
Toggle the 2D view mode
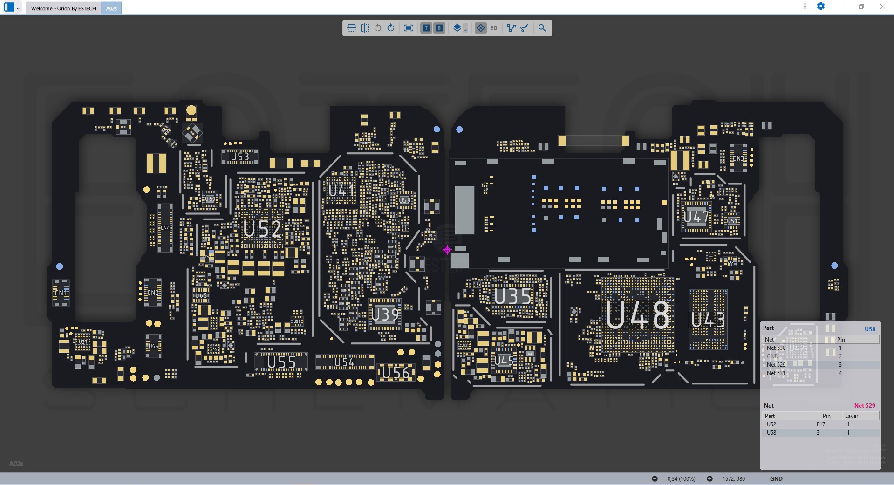(494, 28)
